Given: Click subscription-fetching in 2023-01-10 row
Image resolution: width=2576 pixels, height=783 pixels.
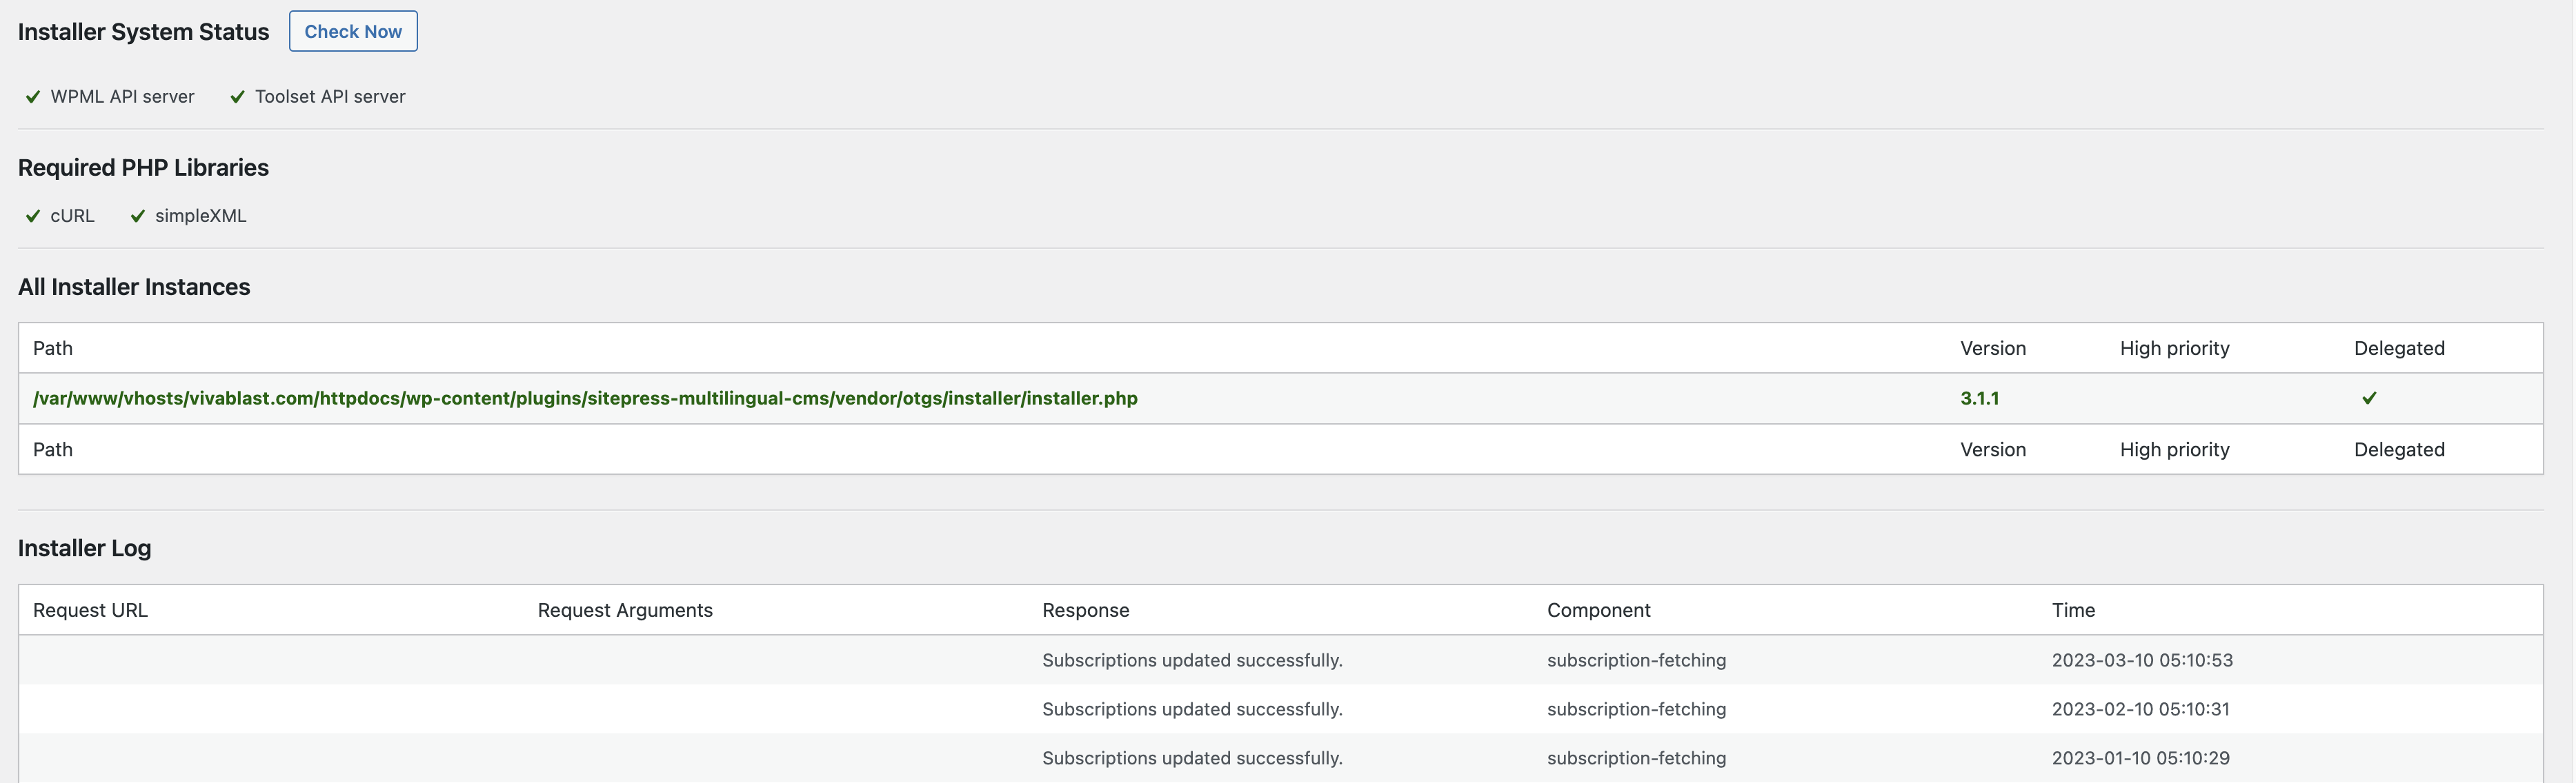Looking at the screenshot, I should point(1636,758).
